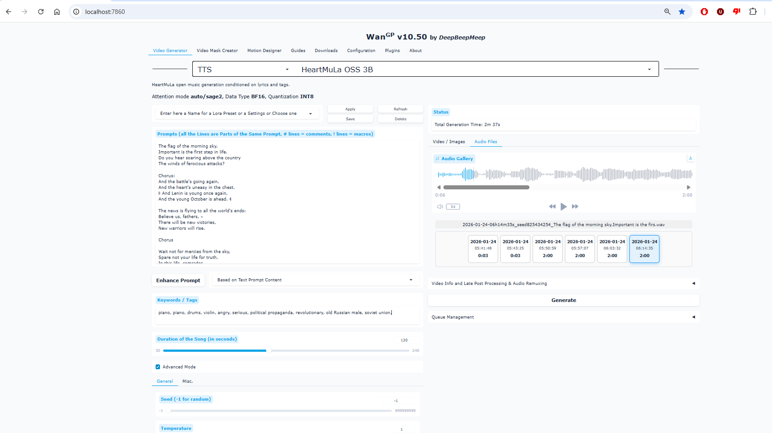Change the 1x playback speed

(x=453, y=207)
